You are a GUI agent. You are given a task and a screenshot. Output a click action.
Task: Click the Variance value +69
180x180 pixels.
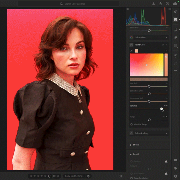click(x=166, y=106)
